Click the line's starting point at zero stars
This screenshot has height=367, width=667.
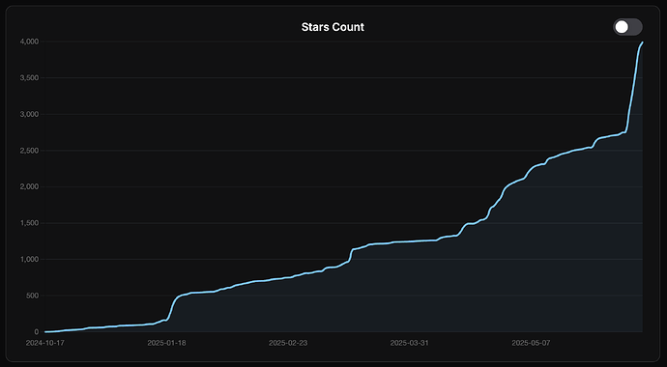45,331
